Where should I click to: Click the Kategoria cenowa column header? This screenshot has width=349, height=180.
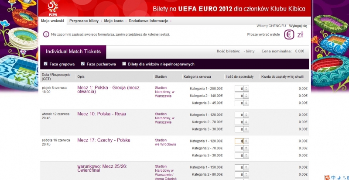coord(197,76)
